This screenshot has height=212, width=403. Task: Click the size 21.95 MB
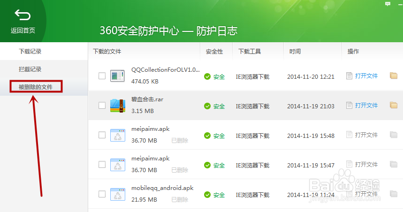tap(144, 200)
